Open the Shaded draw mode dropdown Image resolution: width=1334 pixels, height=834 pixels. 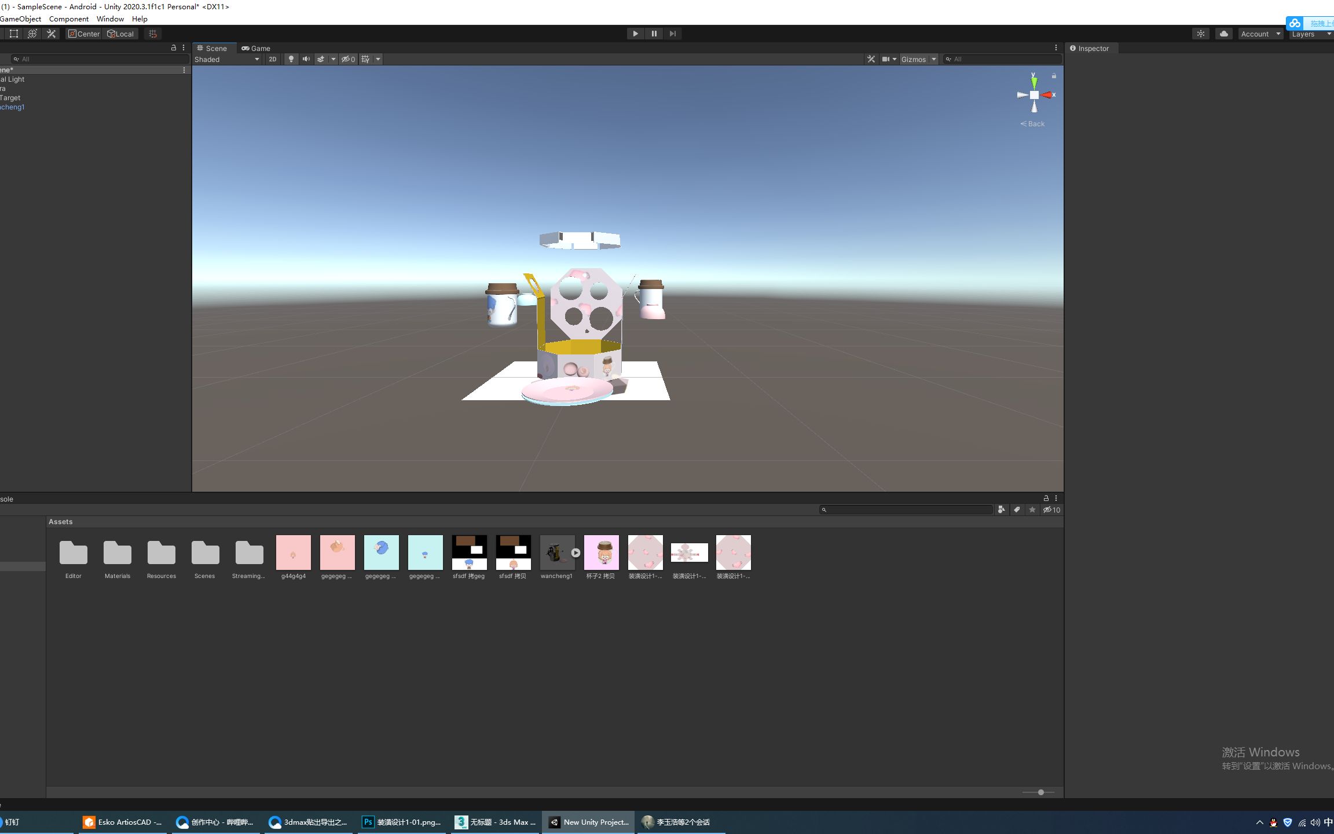[226, 59]
